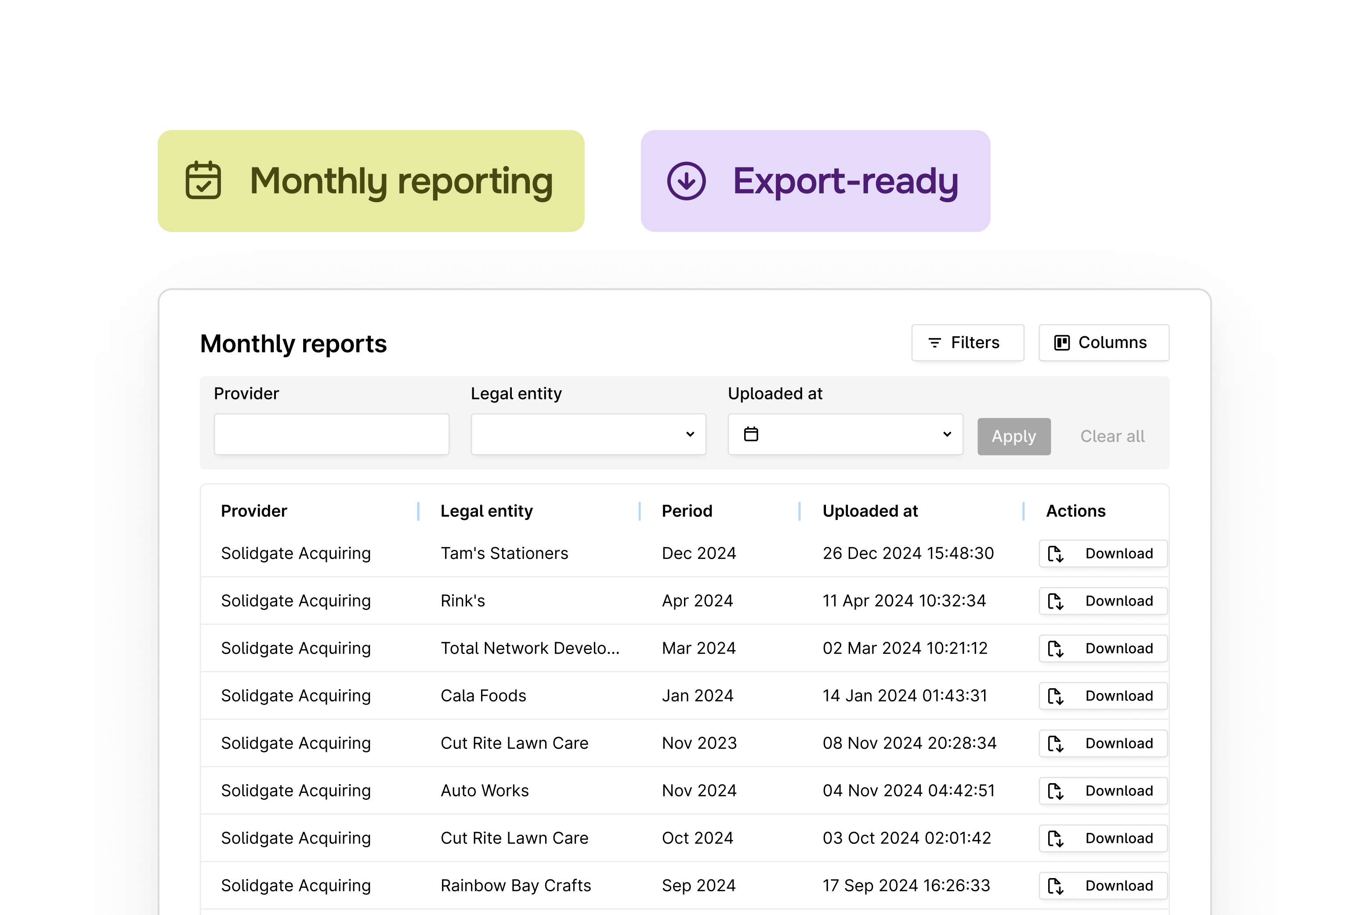Download the Auto Works Nov 2024 report
The height and width of the screenshot is (915, 1368).
(1102, 791)
